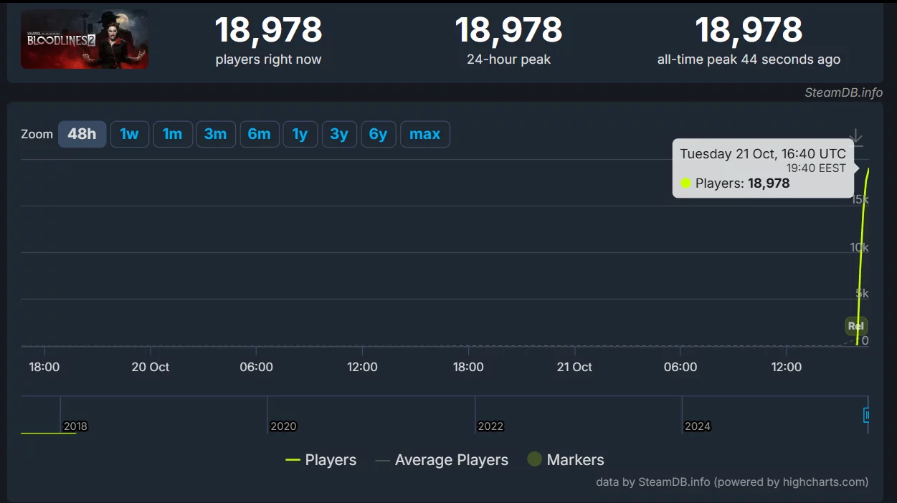Zoom the chart to 6m

[x=259, y=134]
